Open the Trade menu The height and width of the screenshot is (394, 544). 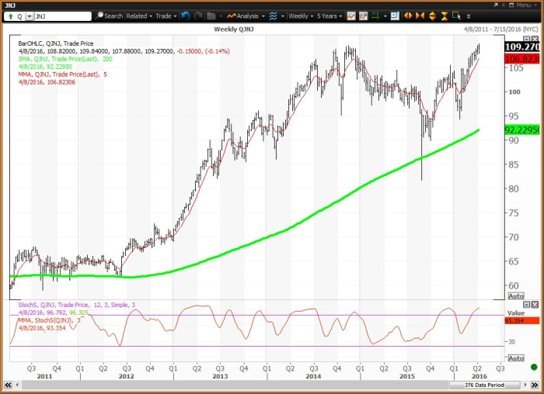point(166,16)
